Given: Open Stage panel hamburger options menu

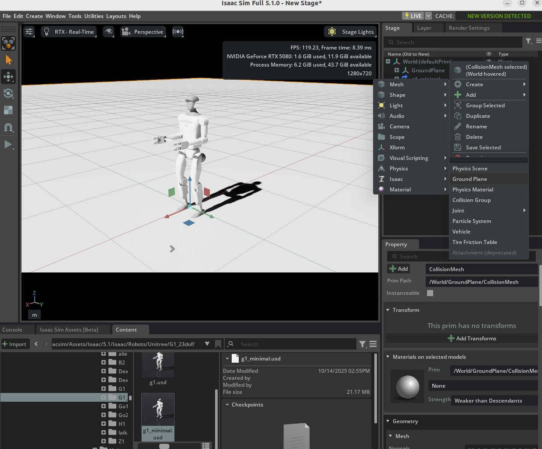Looking at the screenshot, I should [x=538, y=41].
